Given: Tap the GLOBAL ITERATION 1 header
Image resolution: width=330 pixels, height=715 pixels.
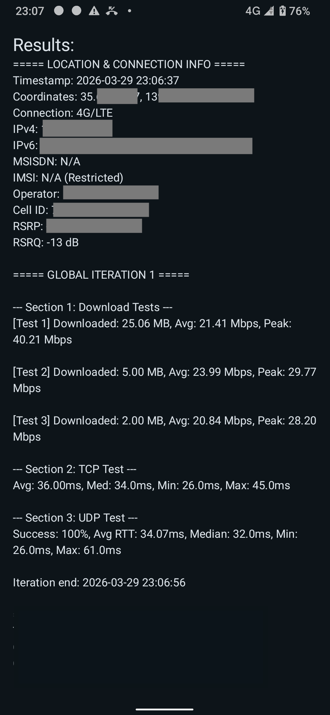Looking at the screenshot, I should [x=101, y=275].
